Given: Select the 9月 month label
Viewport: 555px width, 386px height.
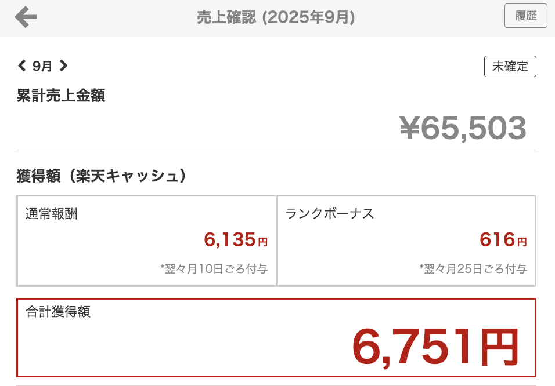Looking at the screenshot, I should click(42, 67).
